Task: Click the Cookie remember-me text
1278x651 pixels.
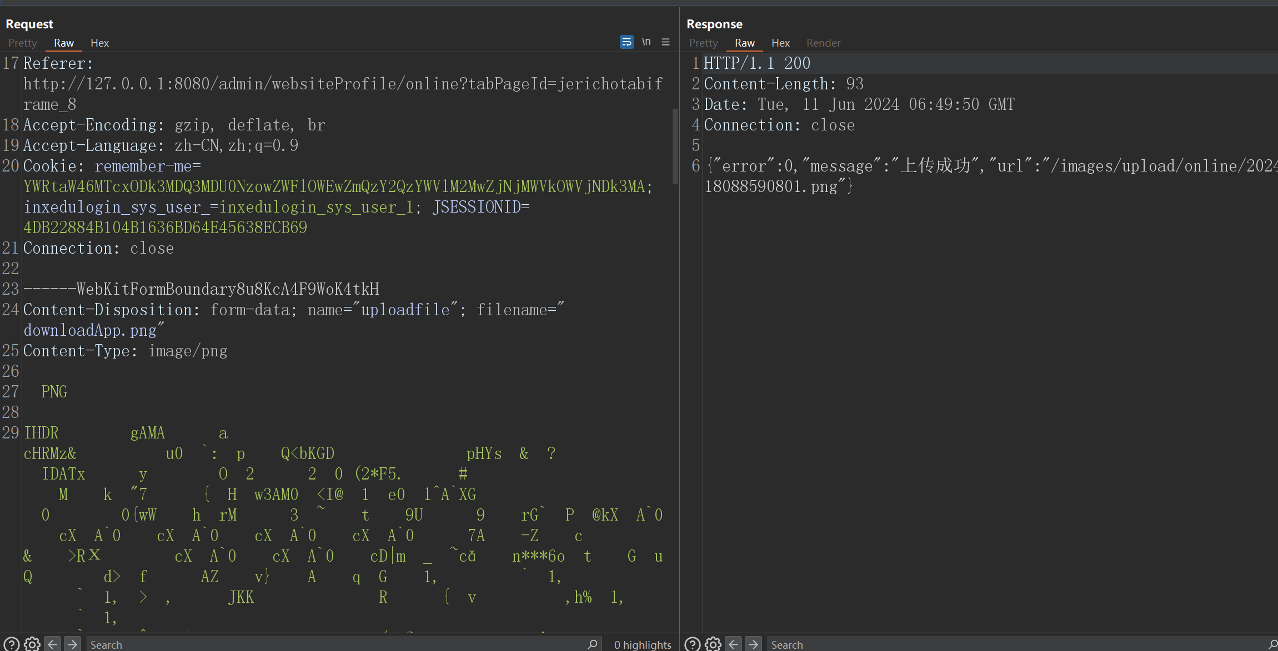Action: tap(148, 166)
